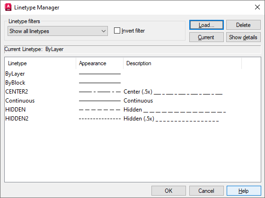Select the Continuous linetype entry

coord(20,101)
